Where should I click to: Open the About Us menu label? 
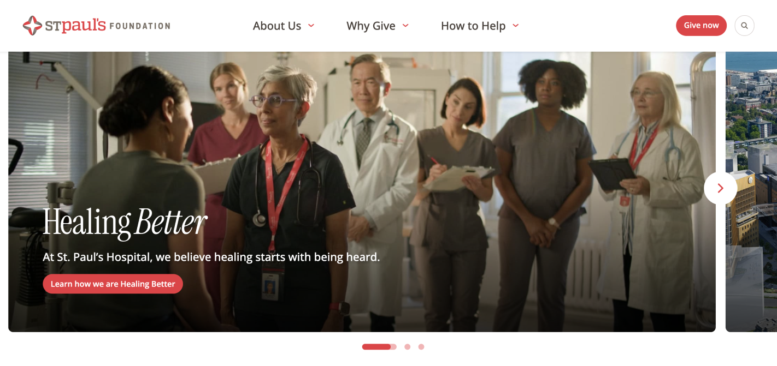pyautogui.click(x=277, y=26)
